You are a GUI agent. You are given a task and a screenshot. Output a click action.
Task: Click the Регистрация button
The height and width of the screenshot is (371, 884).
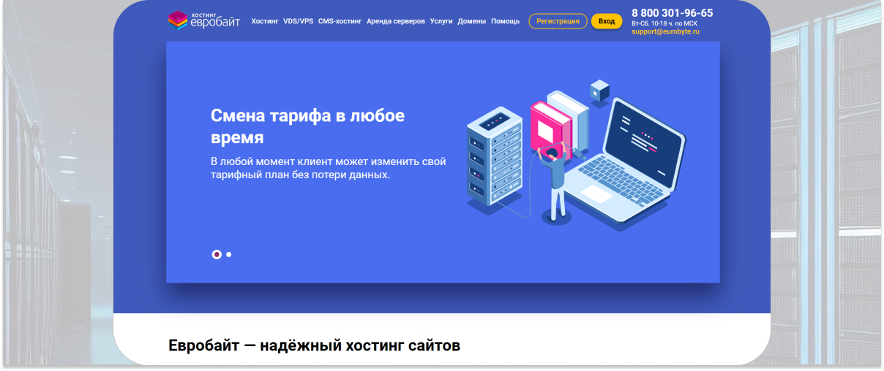point(558,21)
